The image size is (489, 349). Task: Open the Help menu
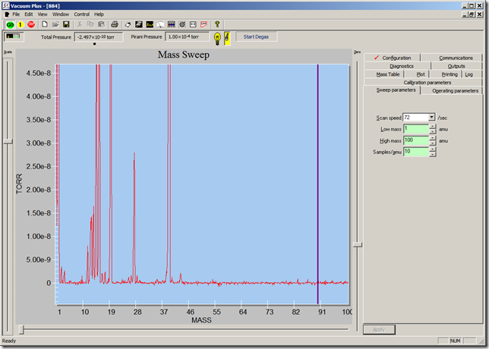(99, 14)
